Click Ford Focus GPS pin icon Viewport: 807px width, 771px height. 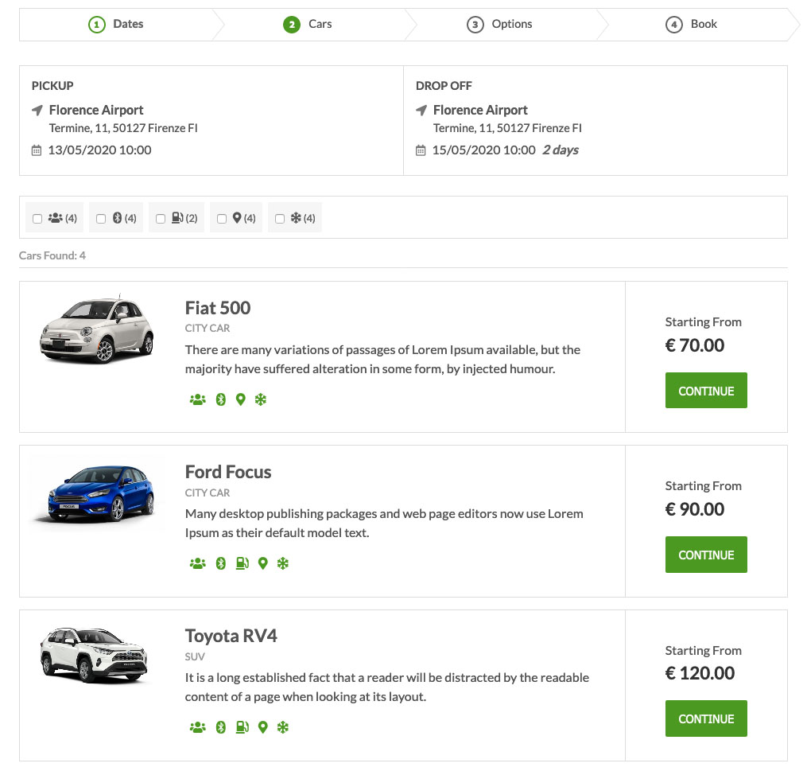pos(263,563)
